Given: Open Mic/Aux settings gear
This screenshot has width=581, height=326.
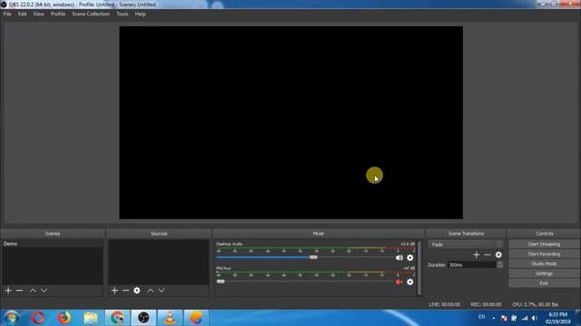Looking at the screenshot, I should point(409,282).
